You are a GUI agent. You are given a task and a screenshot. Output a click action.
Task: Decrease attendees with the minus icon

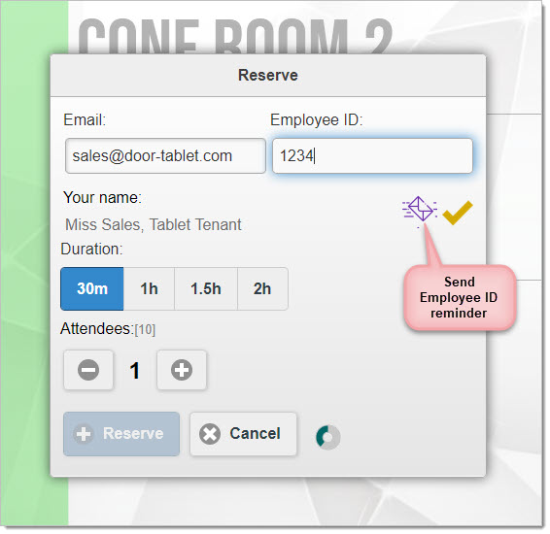(x=88, y=370)
